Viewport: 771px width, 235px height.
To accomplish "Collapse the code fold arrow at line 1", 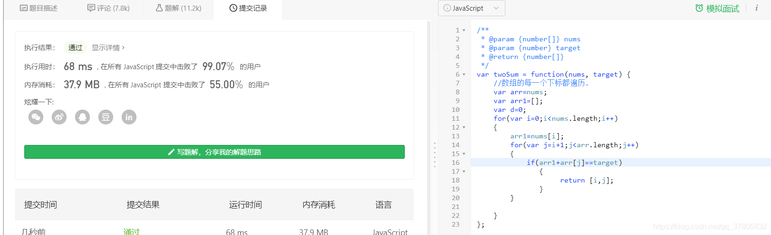I will (464, 30).
